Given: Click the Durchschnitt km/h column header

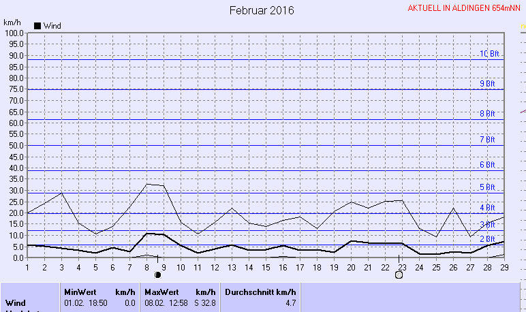Looking at the screenshot, I should [261, 291].
